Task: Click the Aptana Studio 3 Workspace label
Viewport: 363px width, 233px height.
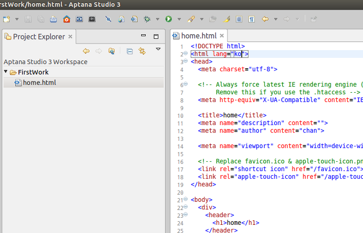Action: (46, 62)
